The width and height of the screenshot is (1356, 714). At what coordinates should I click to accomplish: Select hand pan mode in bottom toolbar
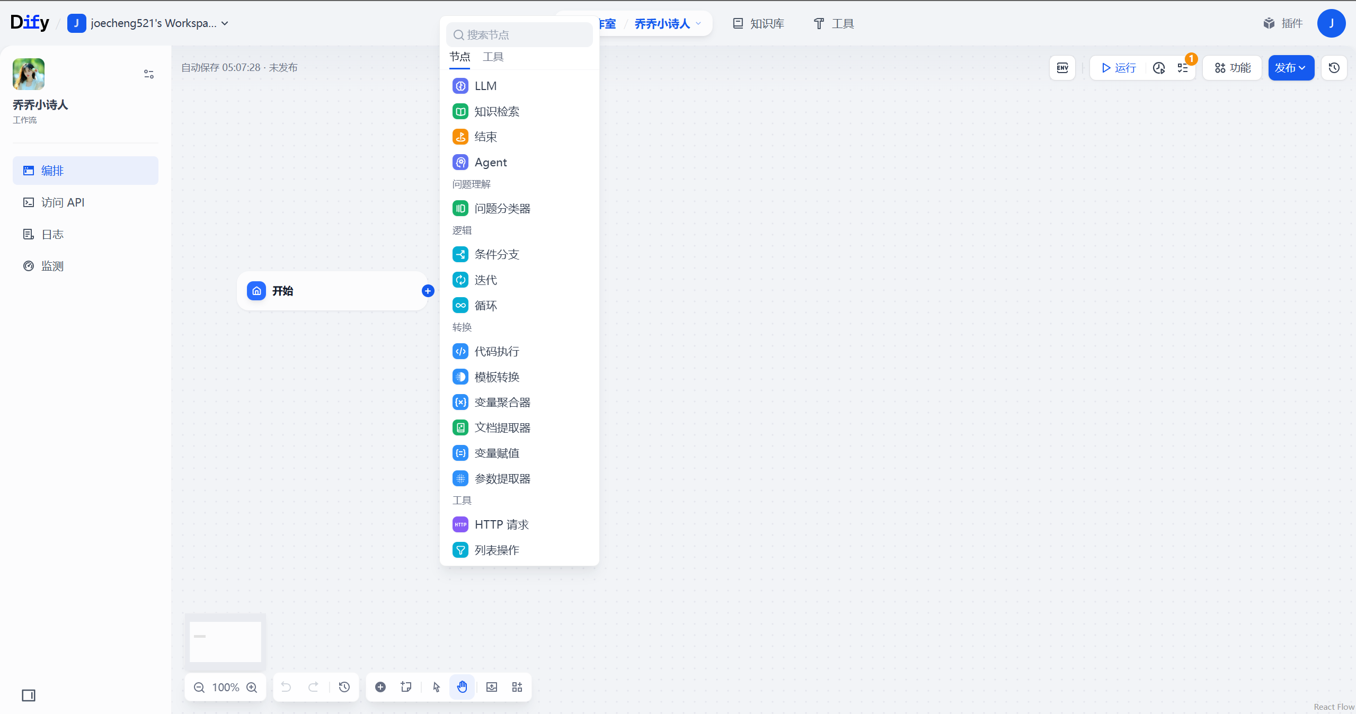click(462, 687)
